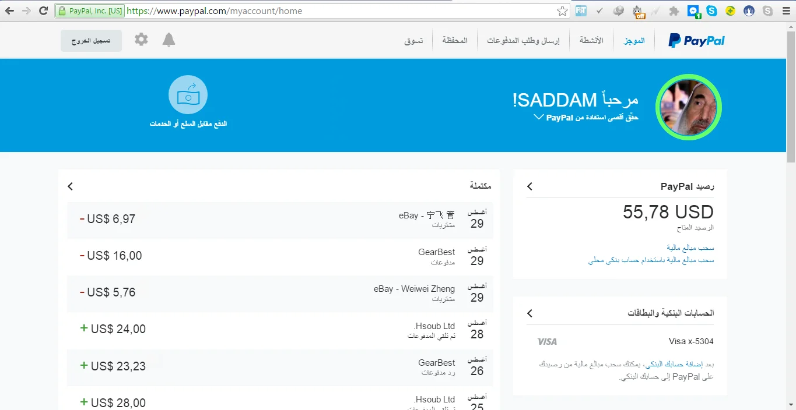Click the pay for goods or services icon

[188, 95]
